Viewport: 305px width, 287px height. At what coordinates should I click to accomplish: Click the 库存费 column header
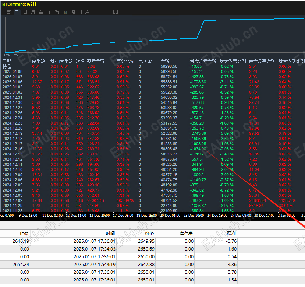point(186,234)
